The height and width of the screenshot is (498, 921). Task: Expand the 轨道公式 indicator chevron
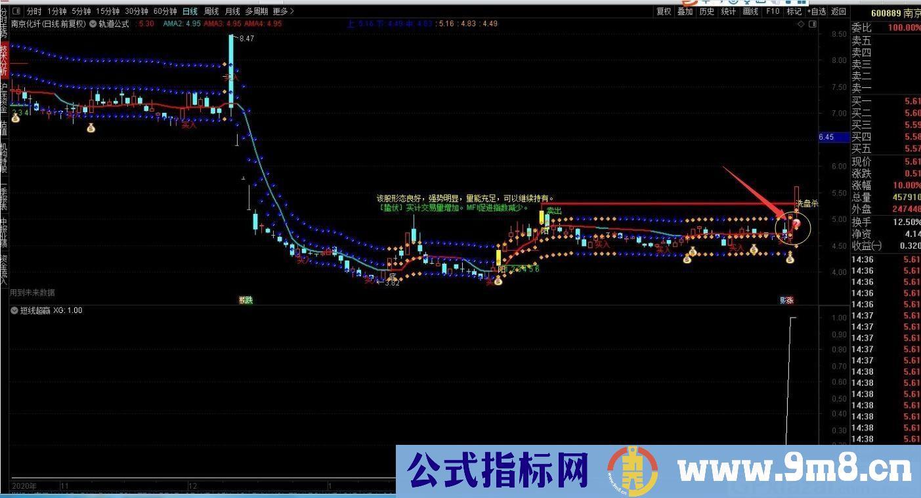[93, 24]
